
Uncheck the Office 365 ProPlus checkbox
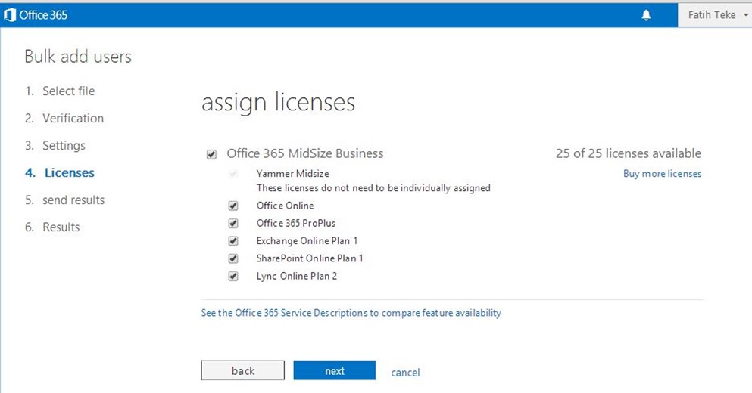point(233,224)
